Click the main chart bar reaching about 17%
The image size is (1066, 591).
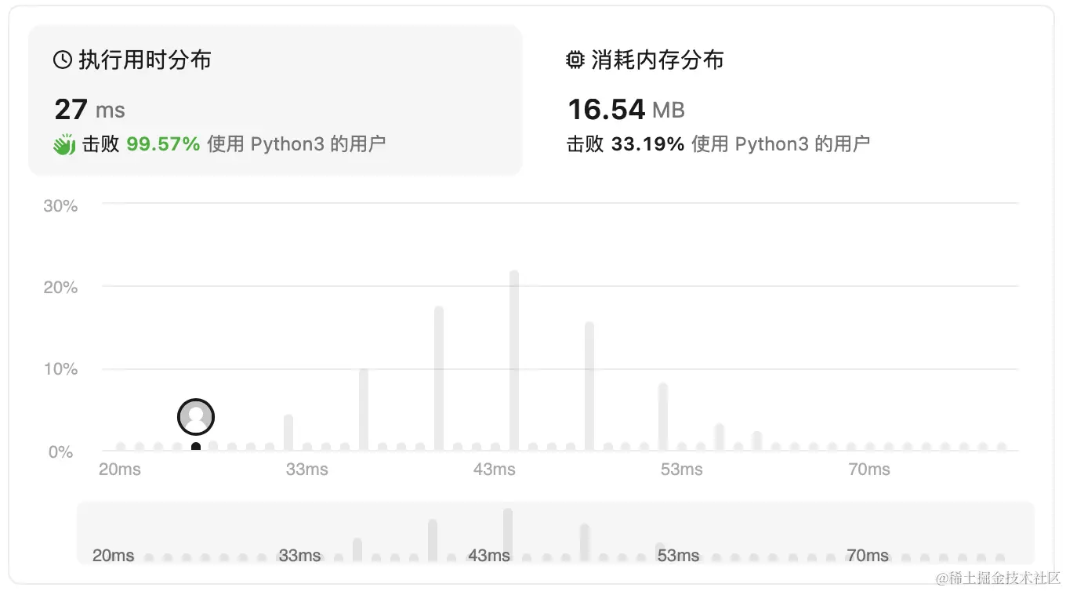[439, 379]
